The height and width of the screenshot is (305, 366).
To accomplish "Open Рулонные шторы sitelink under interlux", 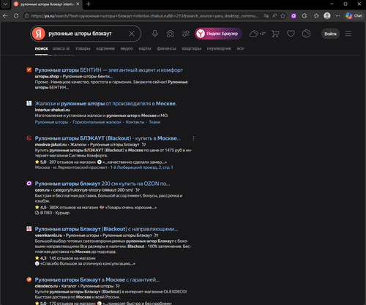I will pos(51,122).
